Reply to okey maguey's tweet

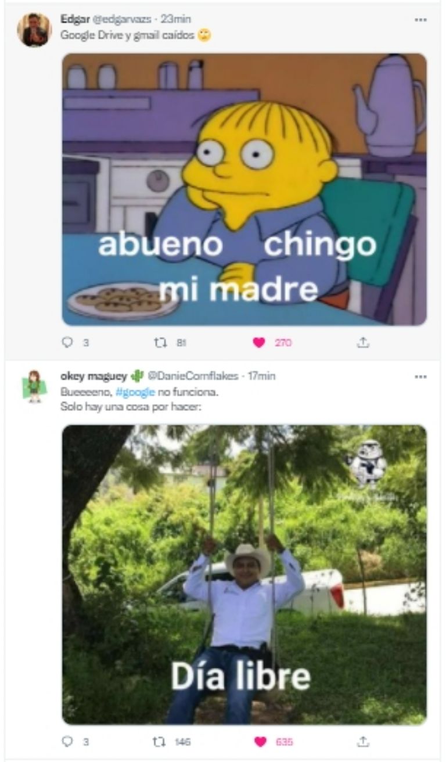point(67,742)
